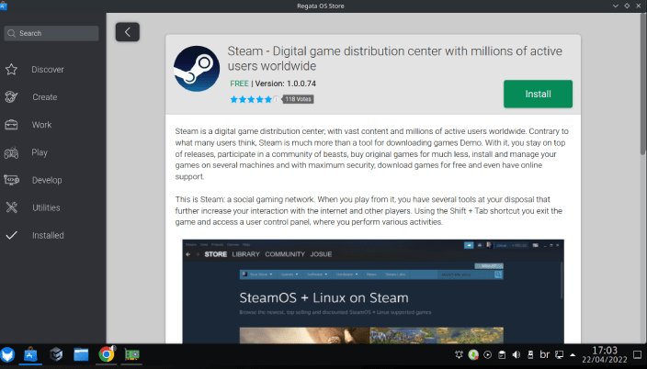Click the rating info icon beside the stars
647x369 pixels.
(x=276, y=99)
